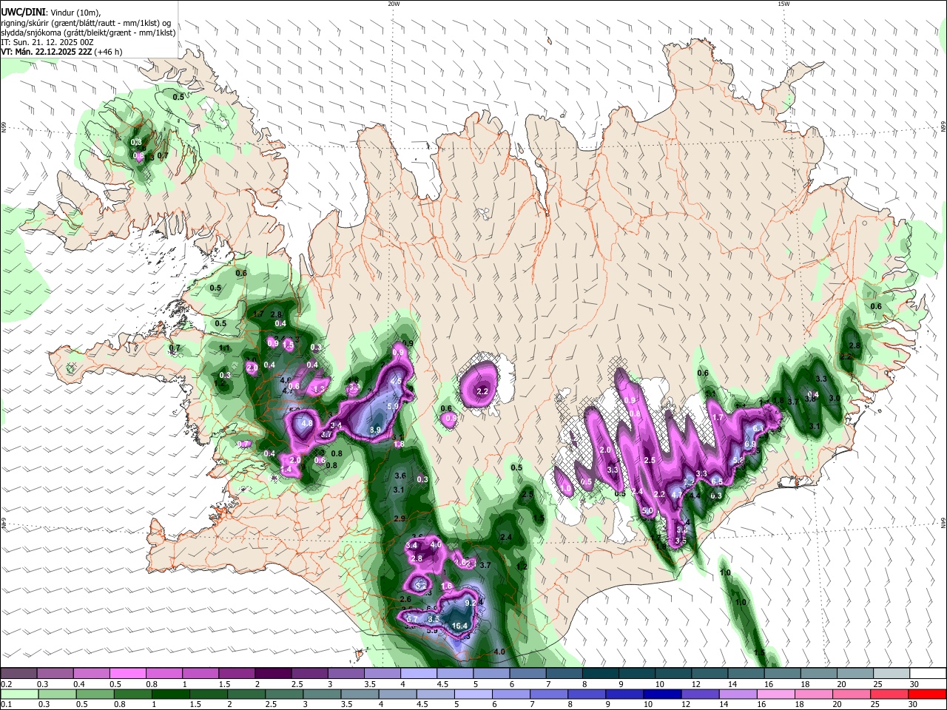
Task: Select light lavender swatch between 5 and 6, bottom row
Action: tap(473, 694)
